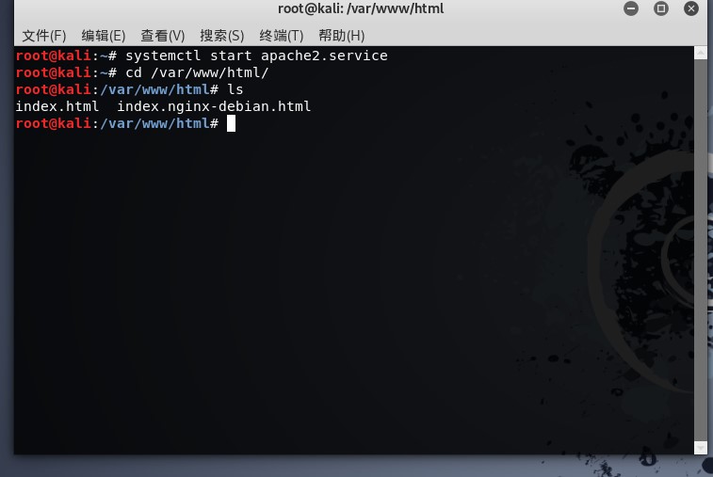Open the 查看(V) menu

pyautogui.click(x=163, y=36)
